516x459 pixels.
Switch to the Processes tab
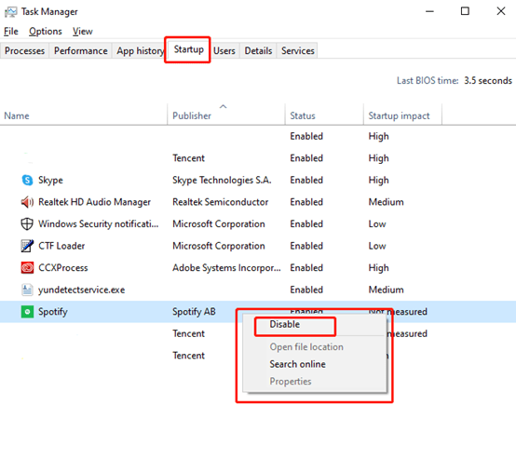[x=24, y=50]
